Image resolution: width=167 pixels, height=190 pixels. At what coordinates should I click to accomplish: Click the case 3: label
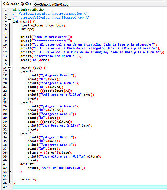tap(27, 133)
